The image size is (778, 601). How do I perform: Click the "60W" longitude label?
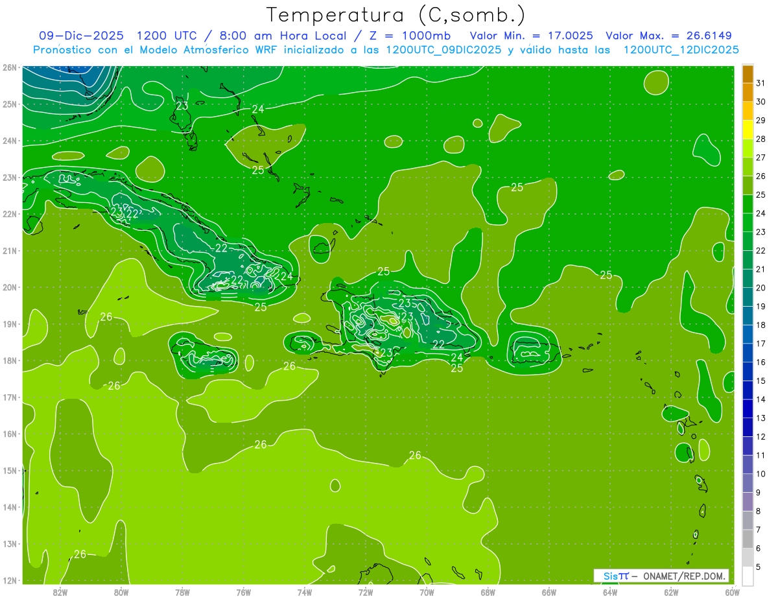(x=732, y=591)
